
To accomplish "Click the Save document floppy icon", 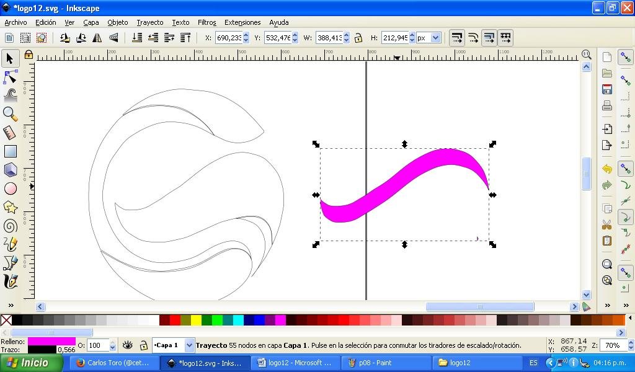I will click(x=606, y=89).
